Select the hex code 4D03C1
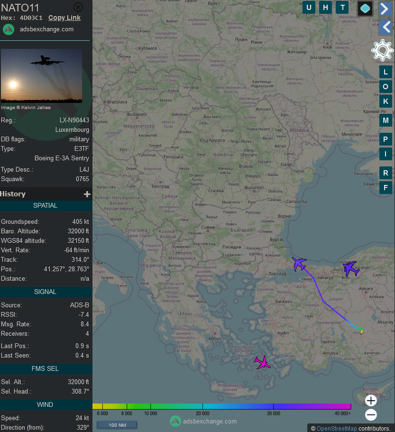 point(31,18)
